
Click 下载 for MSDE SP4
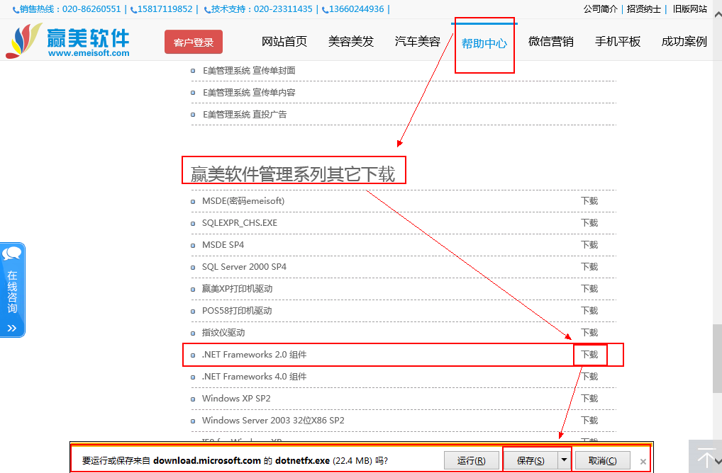pos(589,245)
